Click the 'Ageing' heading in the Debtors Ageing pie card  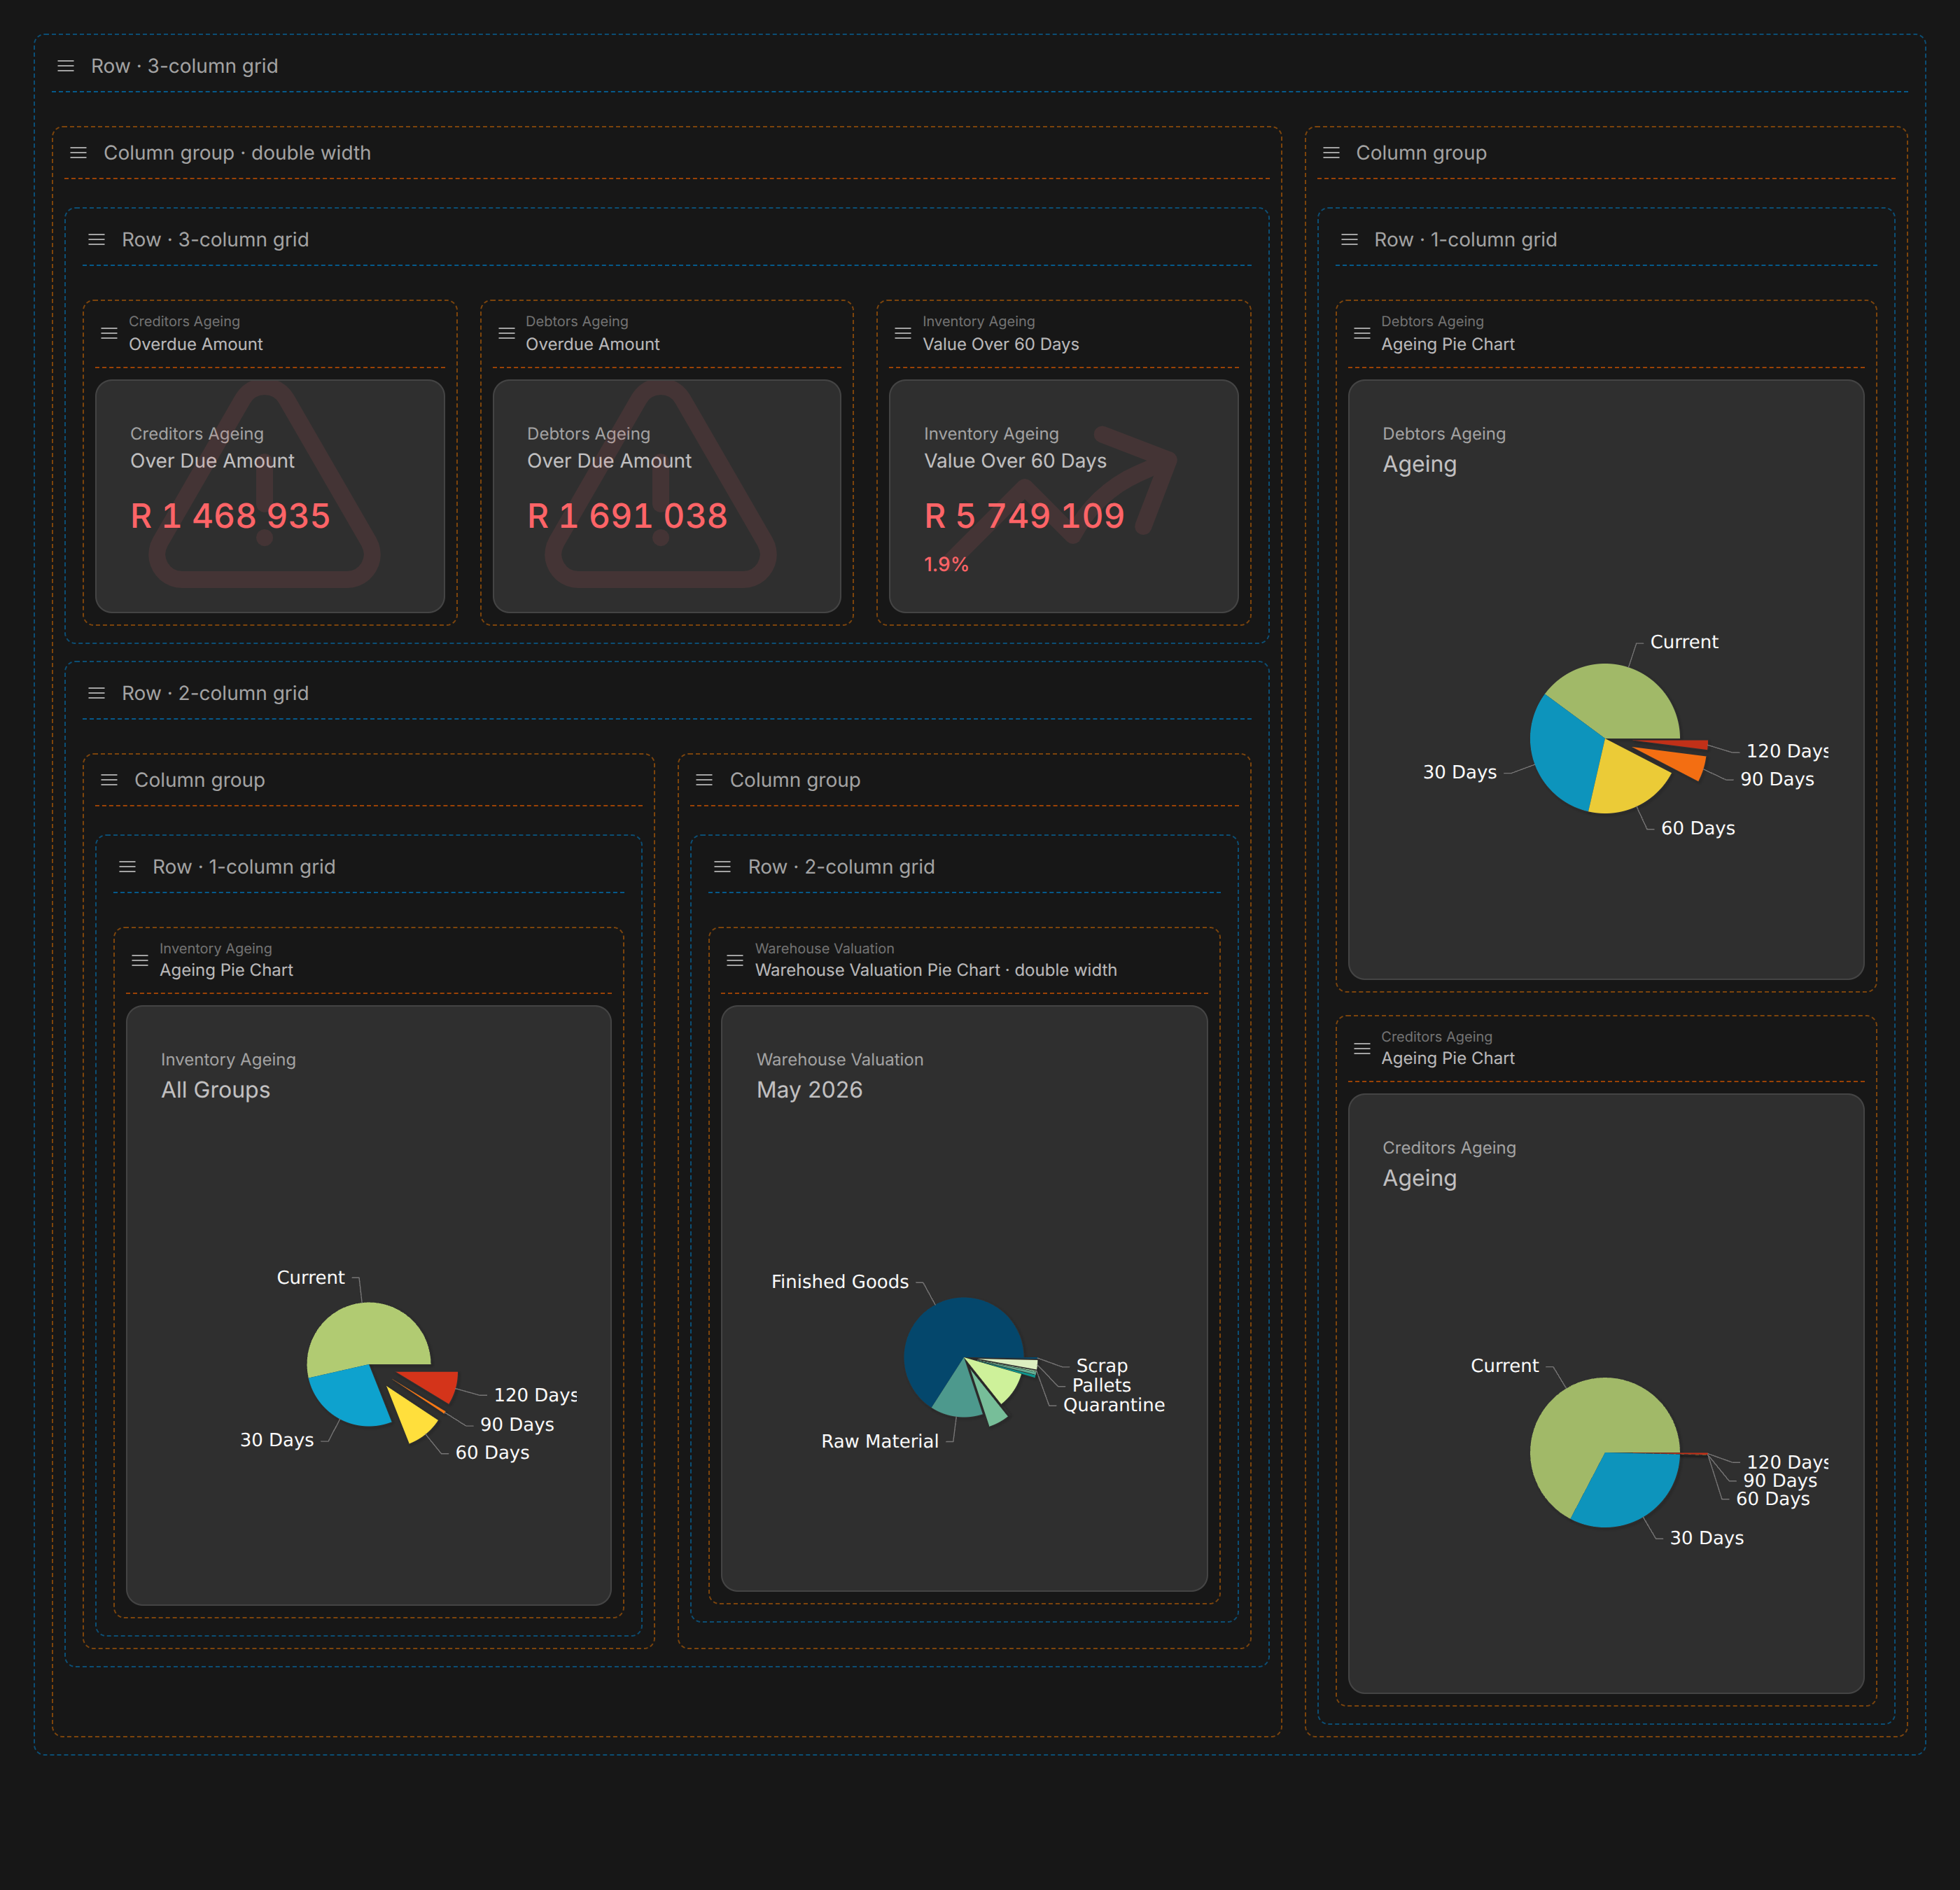click(x=1420, y=465)
